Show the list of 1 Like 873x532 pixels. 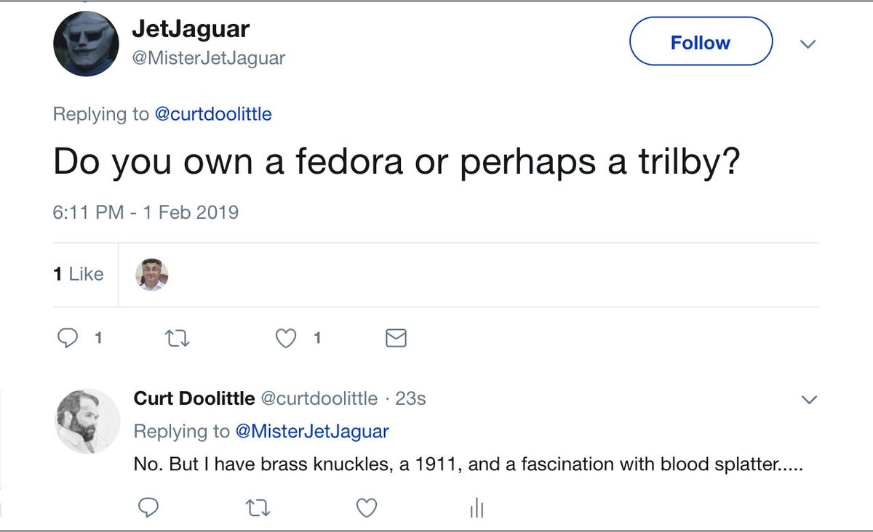[x=79, y=274]
